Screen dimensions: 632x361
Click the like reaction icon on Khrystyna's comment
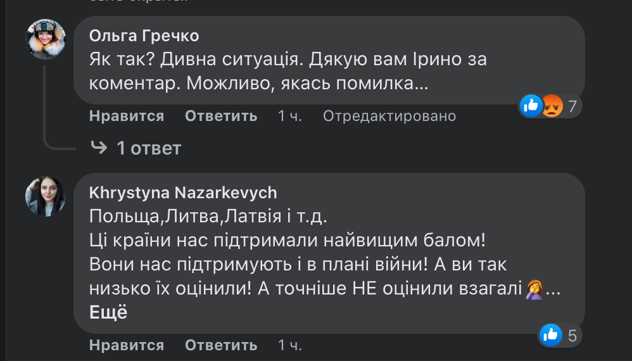coord(550,334)
